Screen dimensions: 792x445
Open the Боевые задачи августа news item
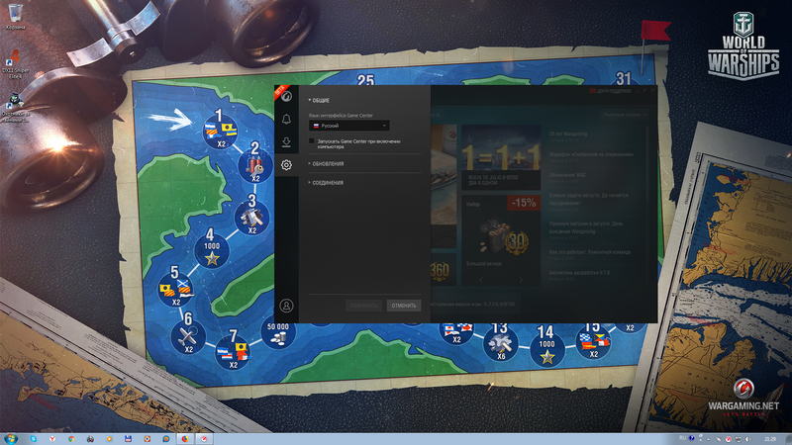coord(588,199)
